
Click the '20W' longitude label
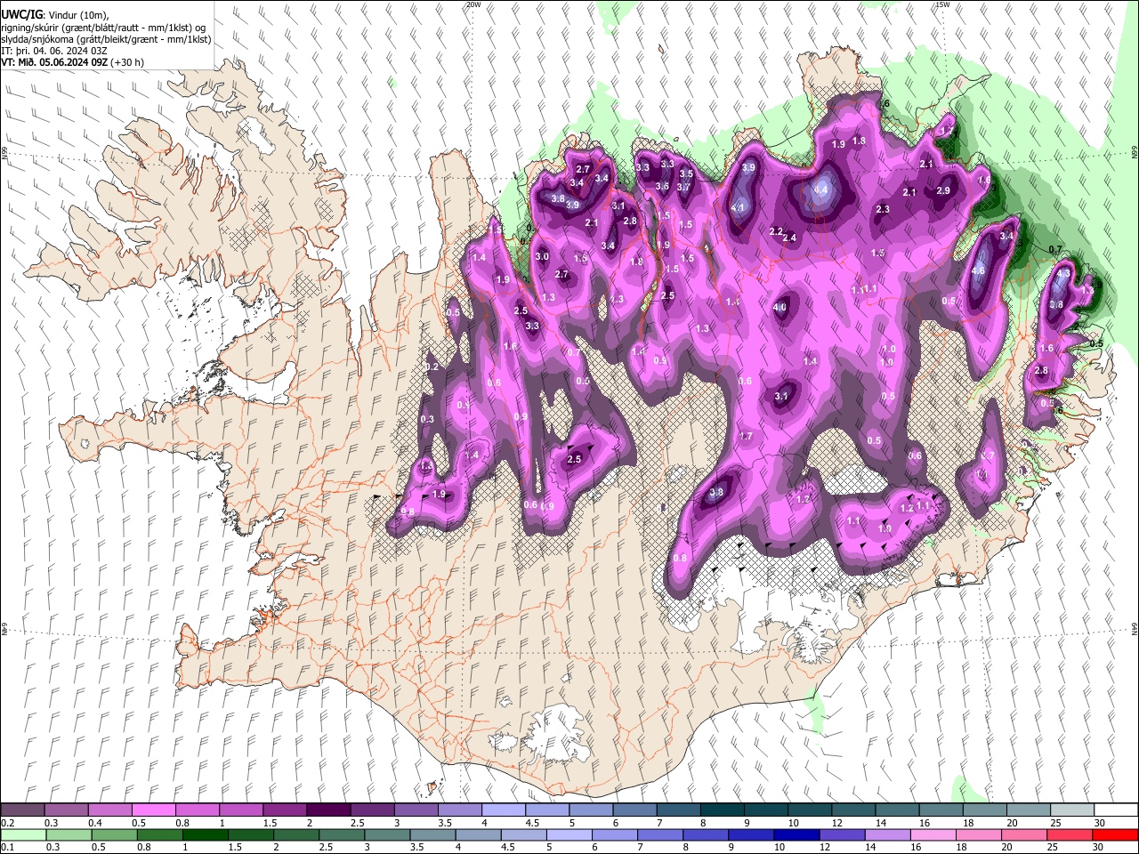[x=473, y=4]
